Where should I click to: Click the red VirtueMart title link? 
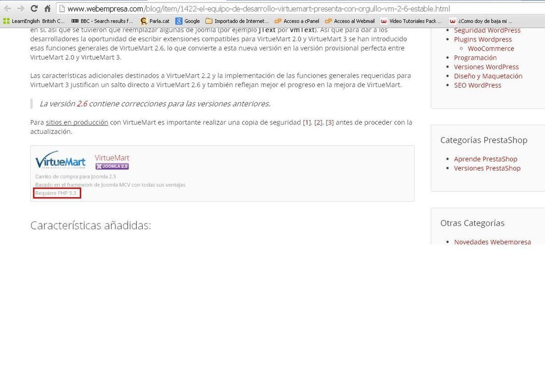click(x=112, y=158)
